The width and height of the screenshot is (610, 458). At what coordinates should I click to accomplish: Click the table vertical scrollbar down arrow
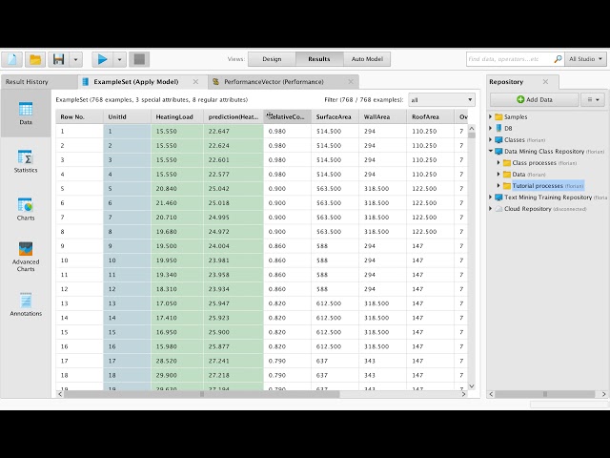(472, 385)
